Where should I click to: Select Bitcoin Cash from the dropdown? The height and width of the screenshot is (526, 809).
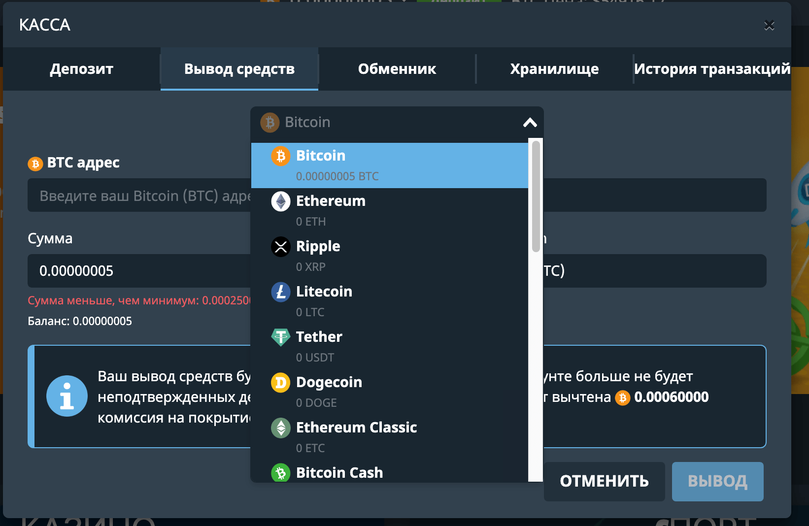(x=390, y=471)
